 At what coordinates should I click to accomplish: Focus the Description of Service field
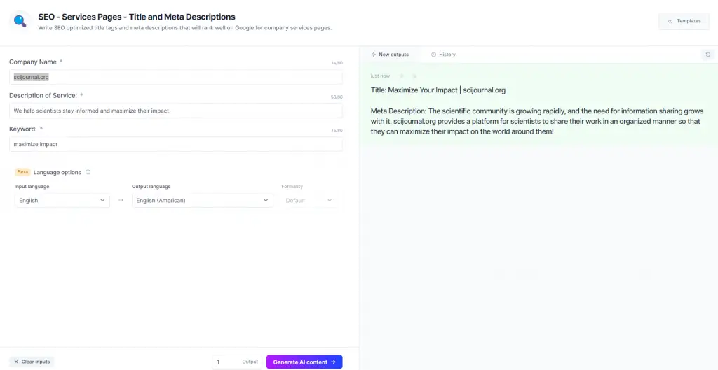(175, 111)
